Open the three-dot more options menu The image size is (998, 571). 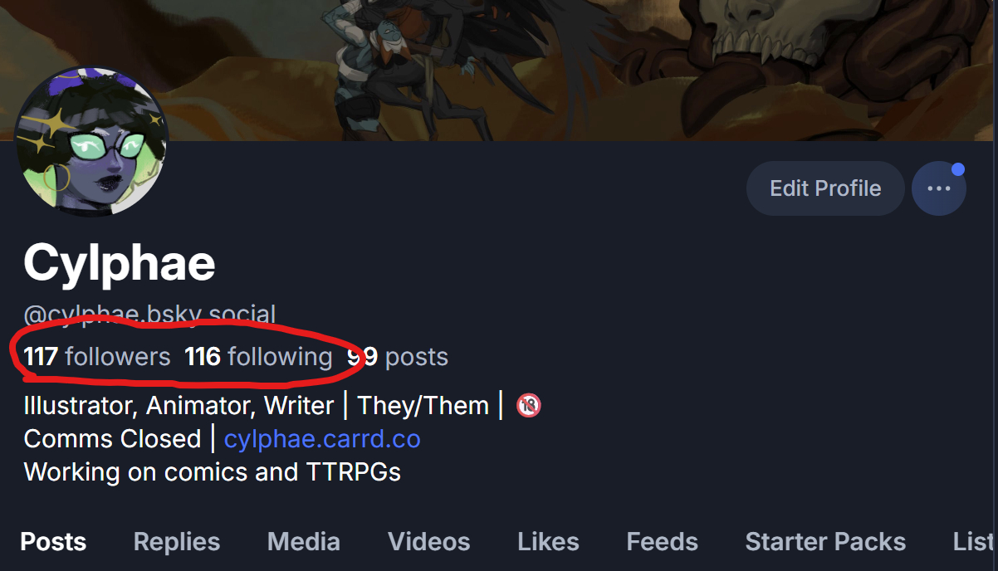pos(938,188)
